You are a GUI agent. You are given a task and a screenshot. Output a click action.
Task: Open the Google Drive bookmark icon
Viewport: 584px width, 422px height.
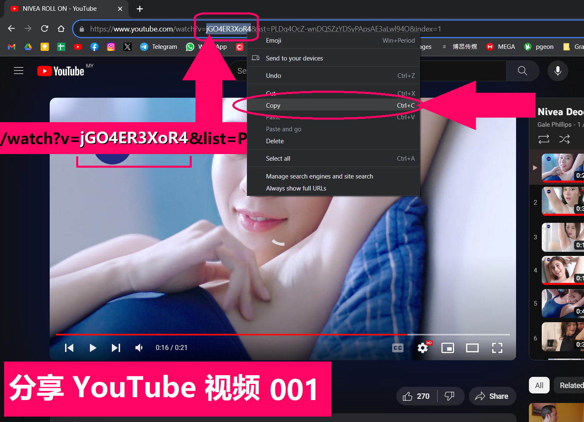(x=28, y=47)
